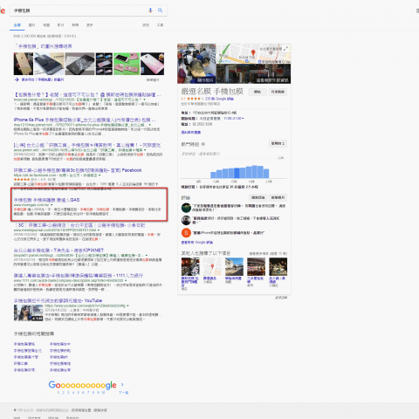Open the PIXNET blog result title
Image resolution: width=419 pixels, height=419 pixels.
coord(58,251)
